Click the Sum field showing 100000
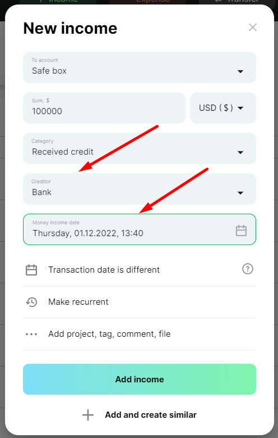This screenshot has width=278, height=438. pos(104,108)
